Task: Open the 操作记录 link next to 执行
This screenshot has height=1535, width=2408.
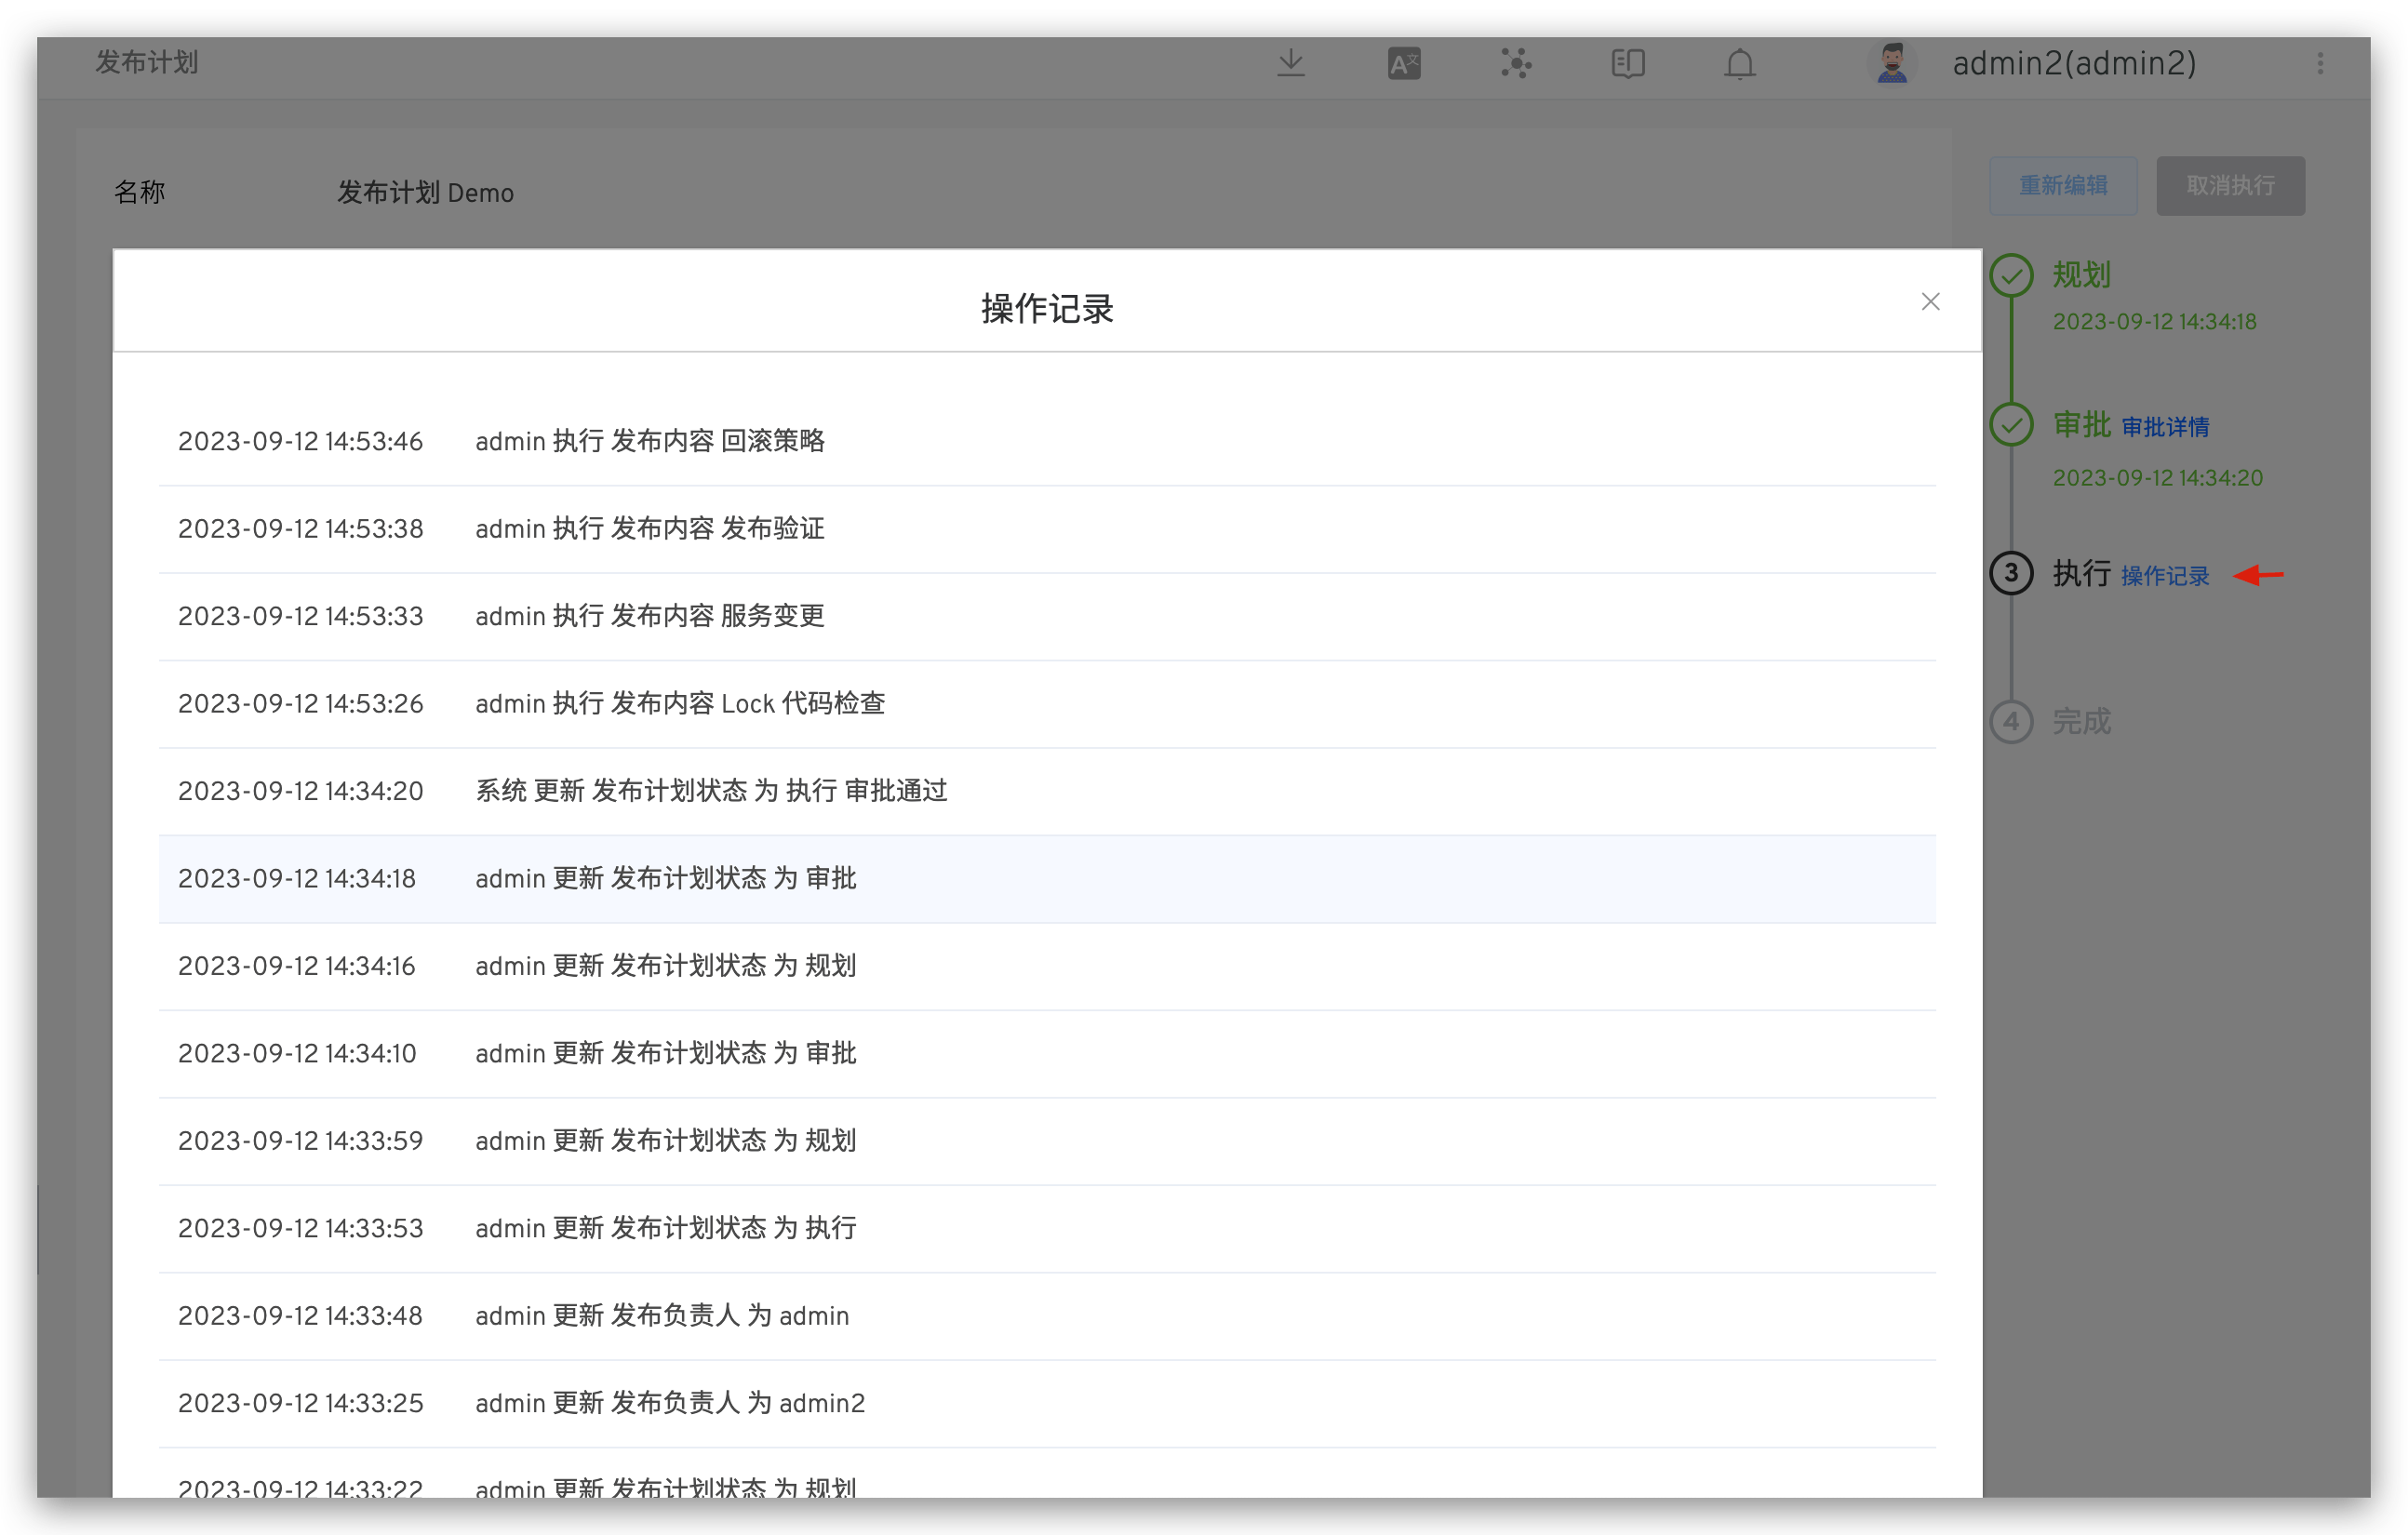Action: 2164,576
